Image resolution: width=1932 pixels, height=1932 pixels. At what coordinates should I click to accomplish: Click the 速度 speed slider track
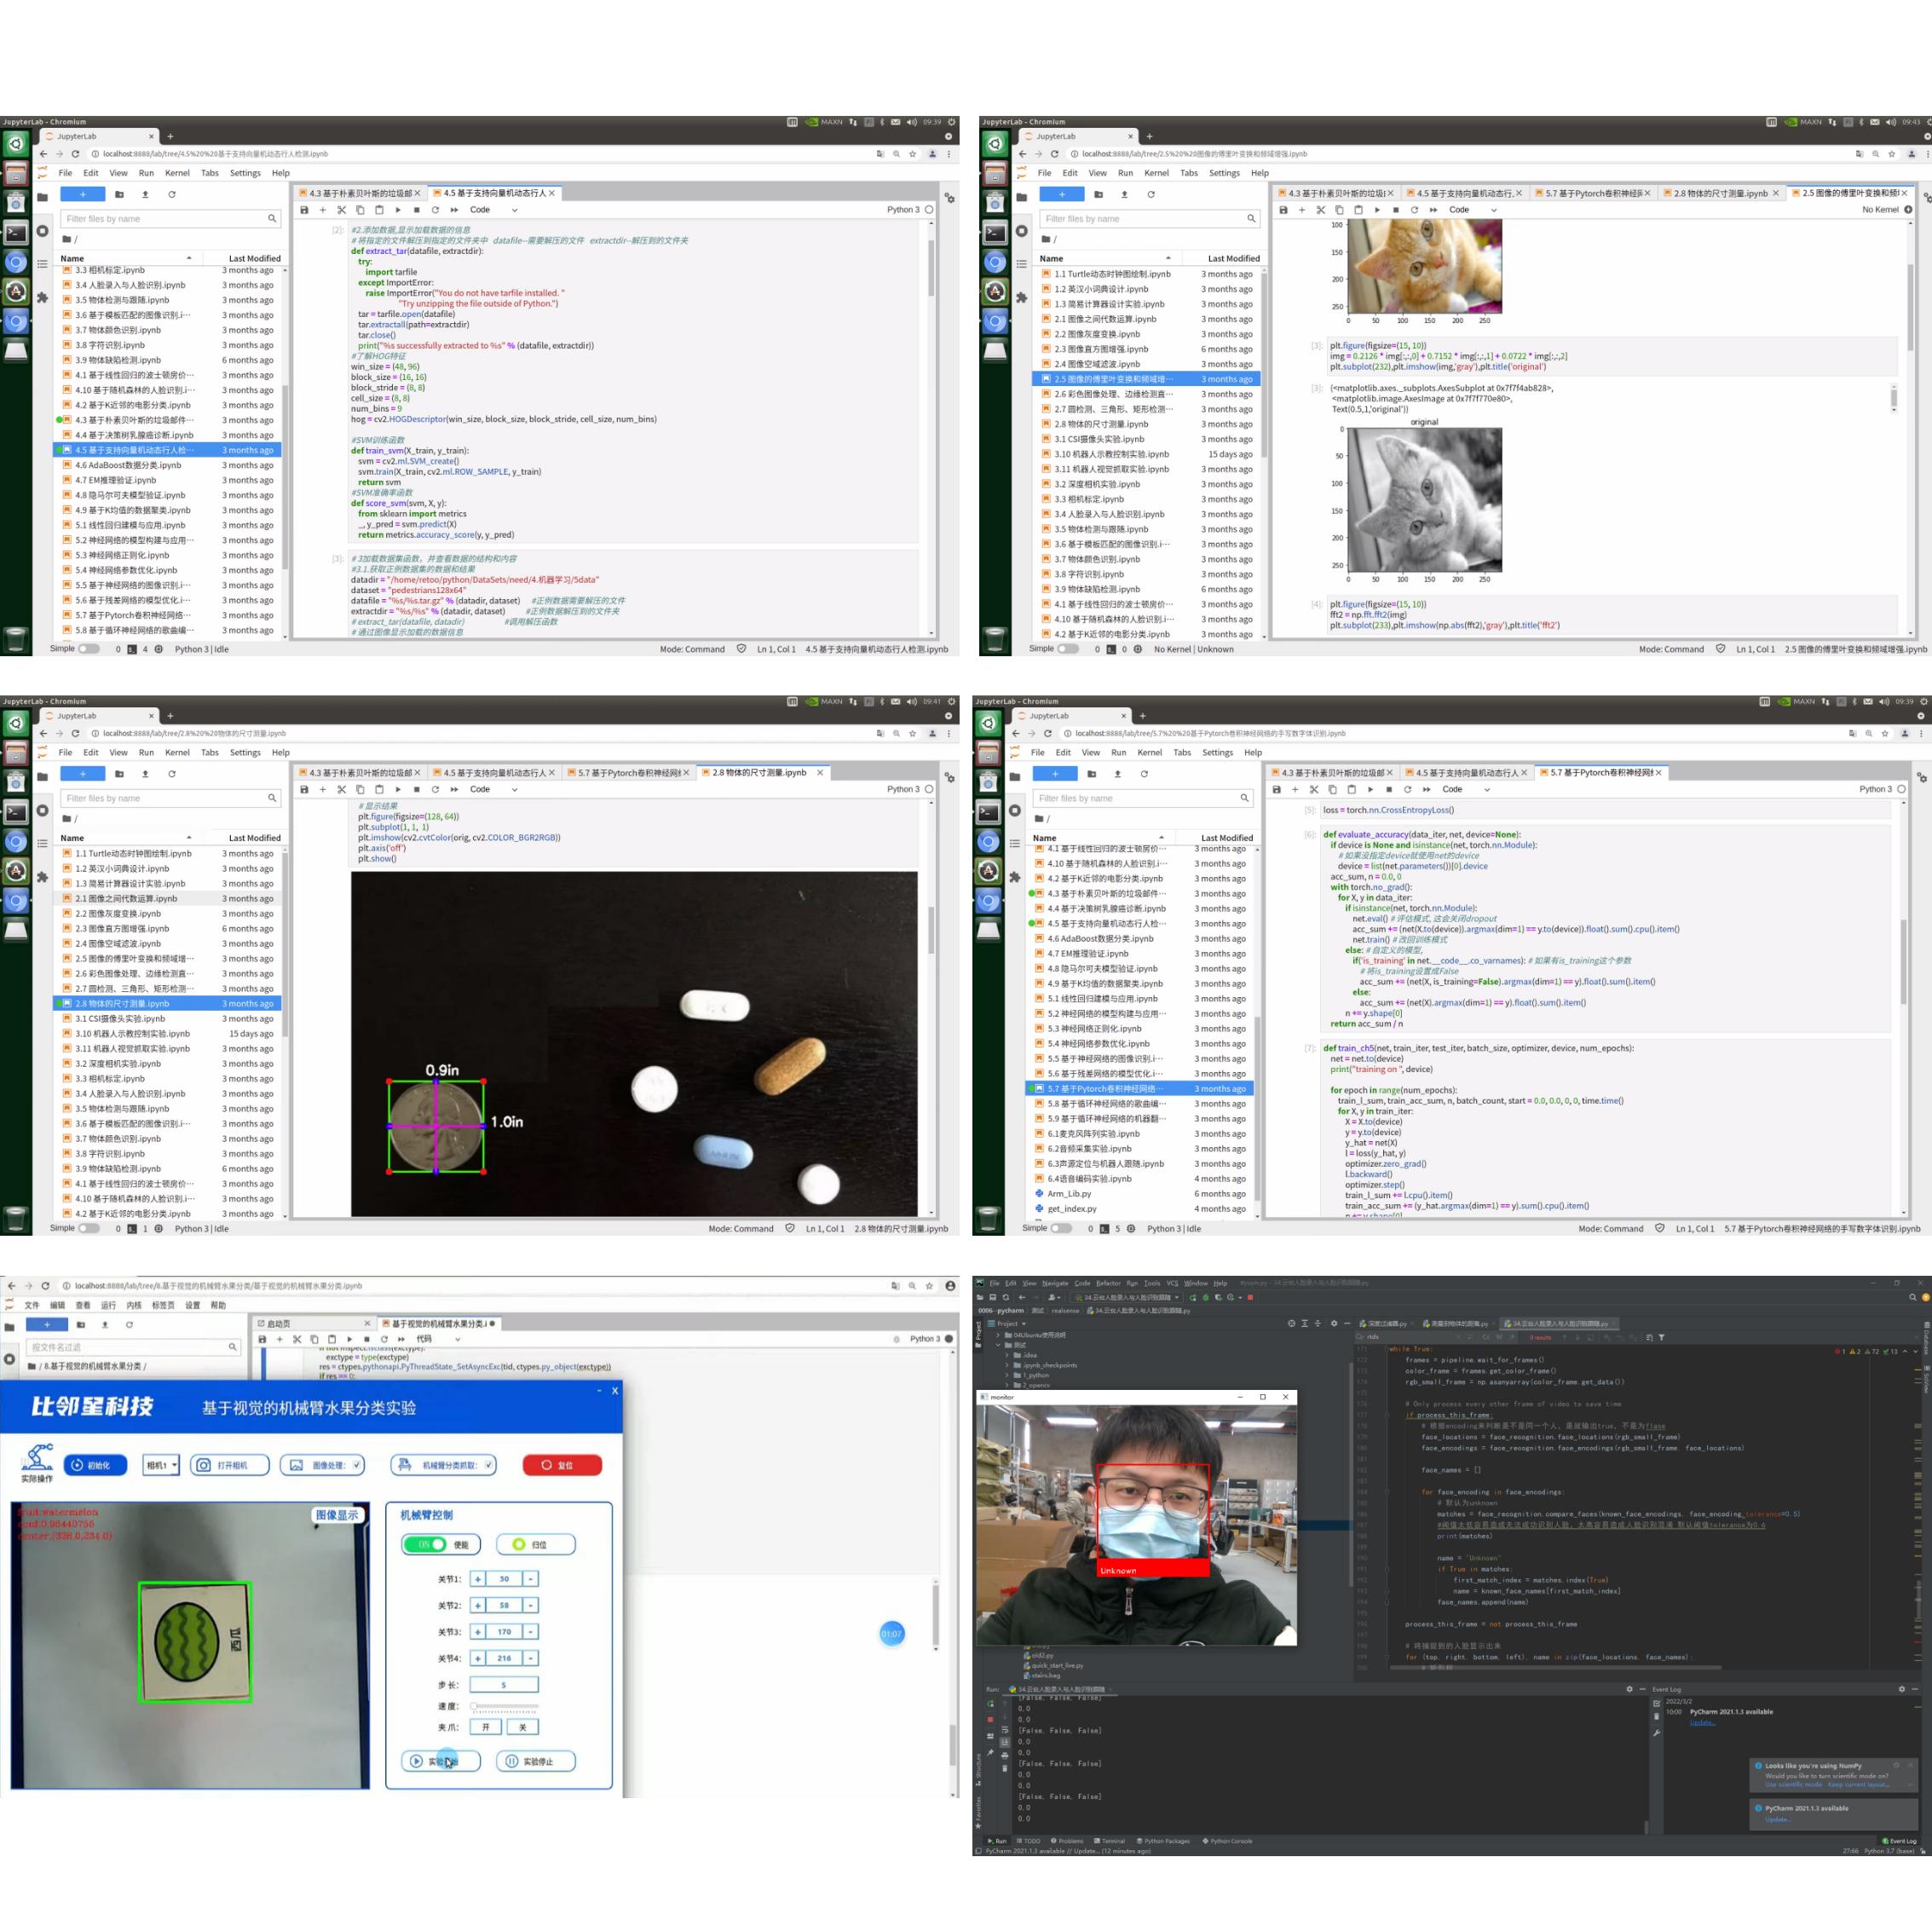506,1706
